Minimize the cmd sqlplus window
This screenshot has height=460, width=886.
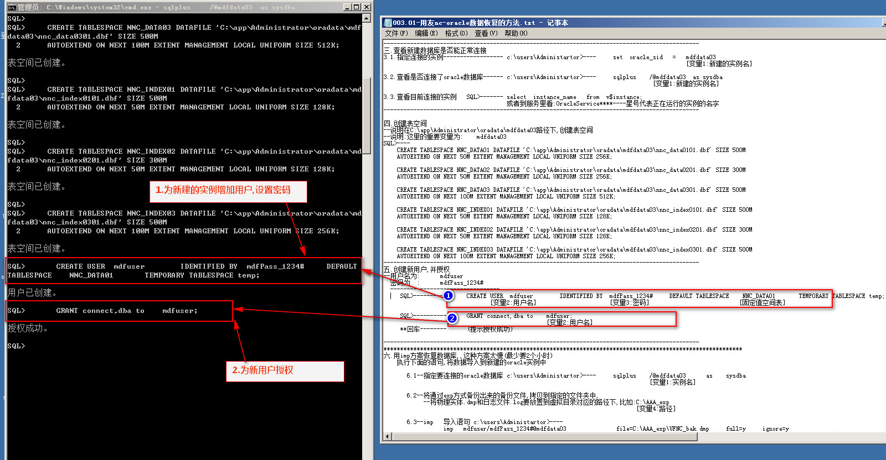pyautogui.click(x=347, y=7)
